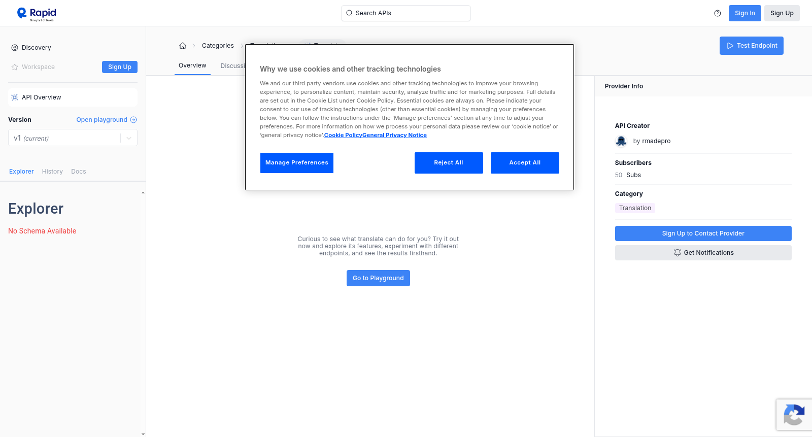812x437 pixels.
Task: Click the reCAPTCHA badge
Action: [x=794, y=415]
